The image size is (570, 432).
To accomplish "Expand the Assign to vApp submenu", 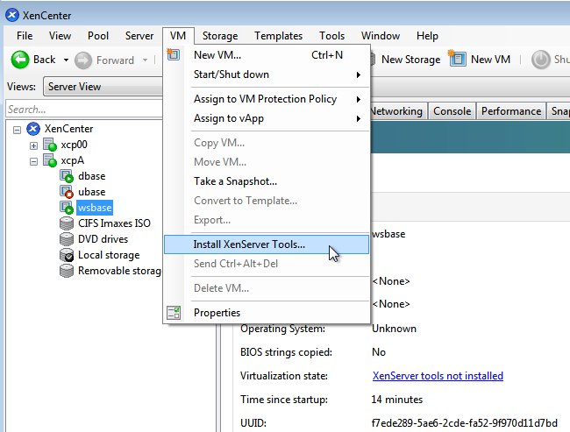I will click(x=359, y=119).
